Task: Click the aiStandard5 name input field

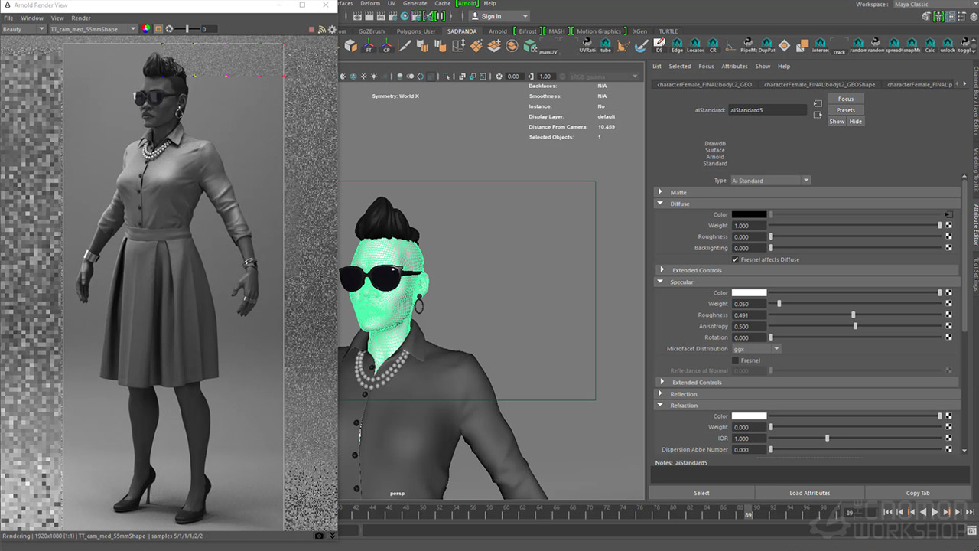Action: (767, 110)
